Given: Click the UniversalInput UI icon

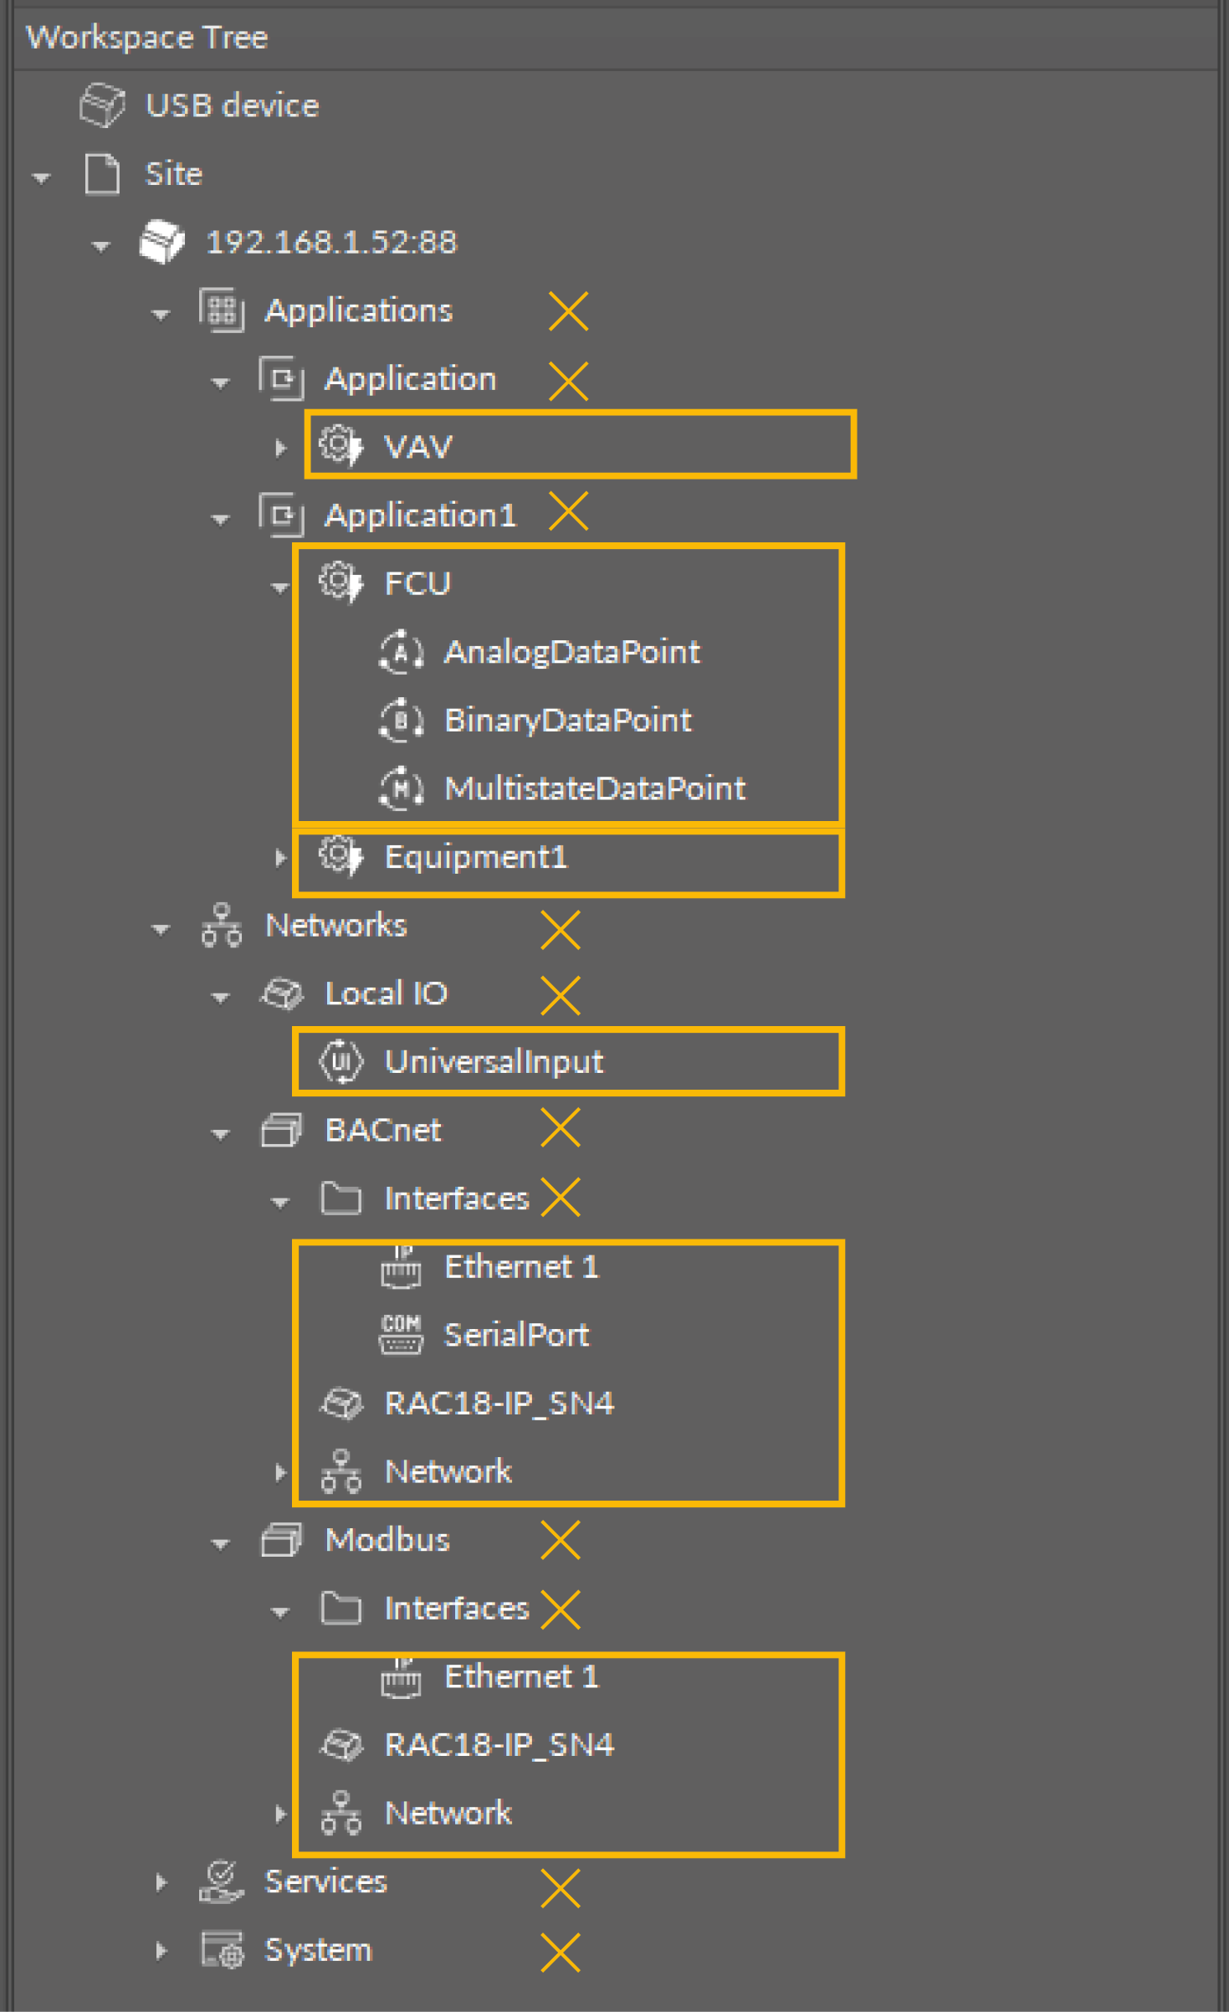Looking at the screenshot, I should pos(341,1062).
